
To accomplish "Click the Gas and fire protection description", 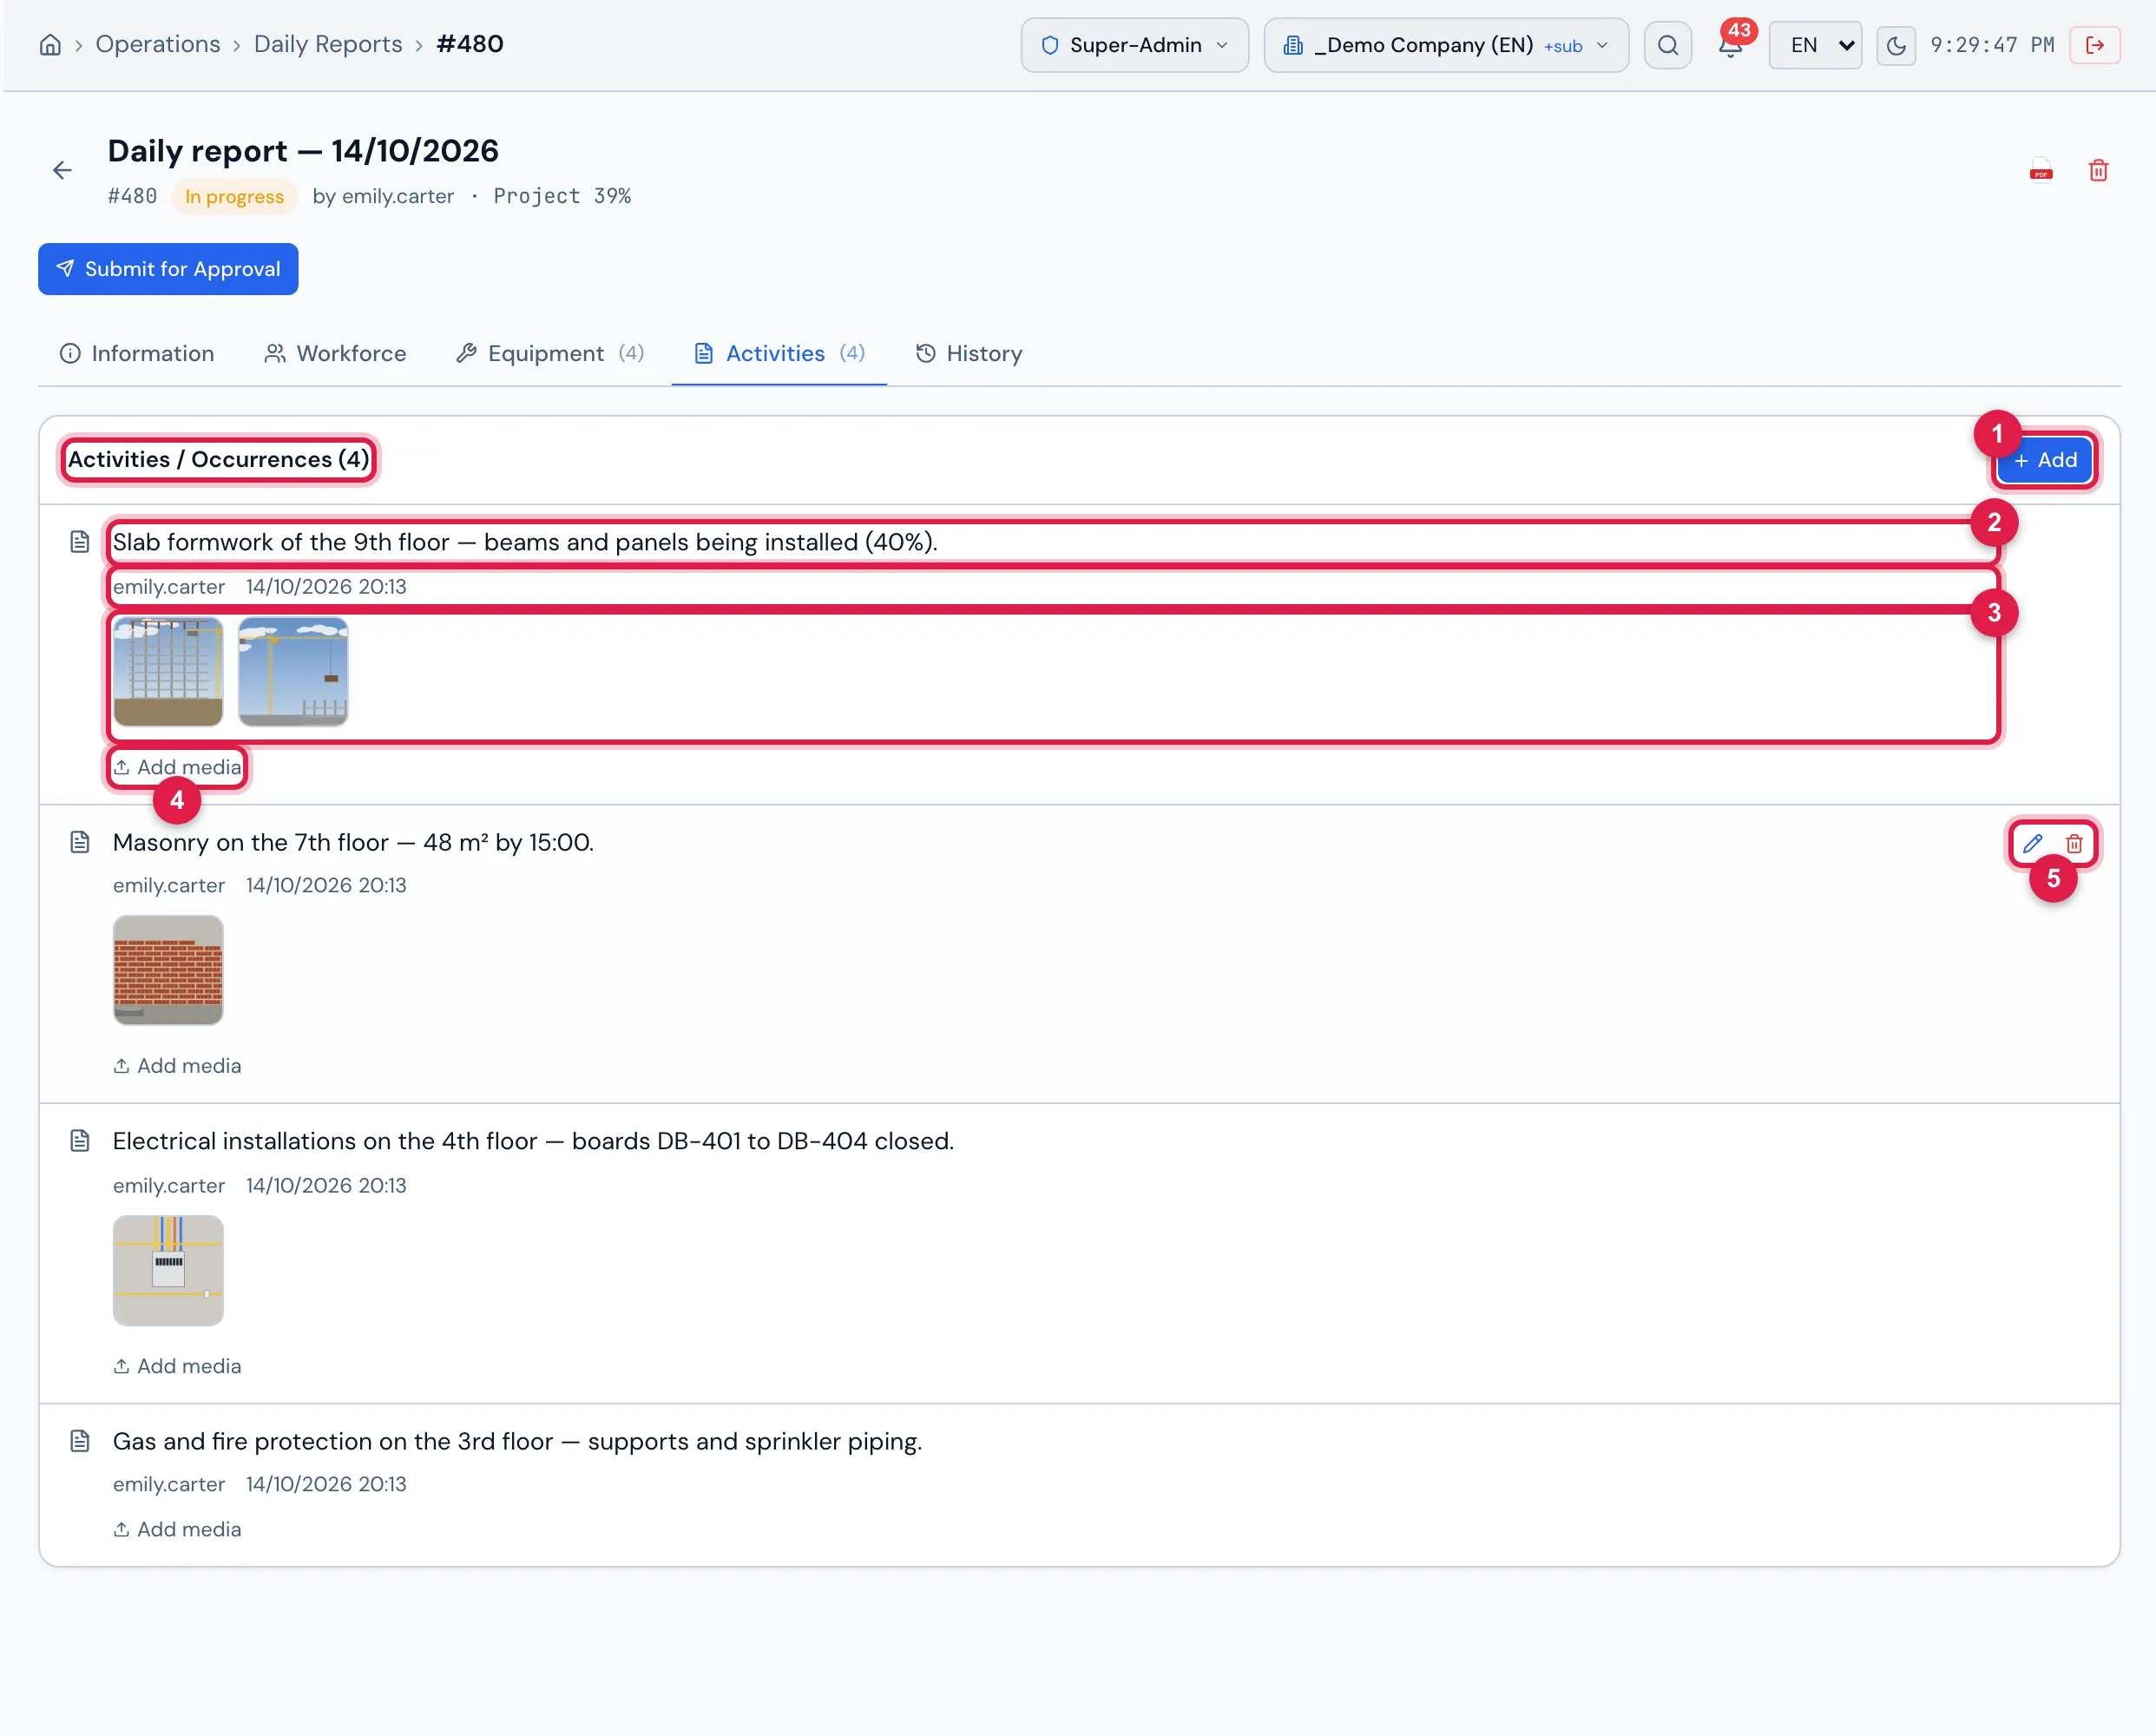I will [x=517, y=1441].
